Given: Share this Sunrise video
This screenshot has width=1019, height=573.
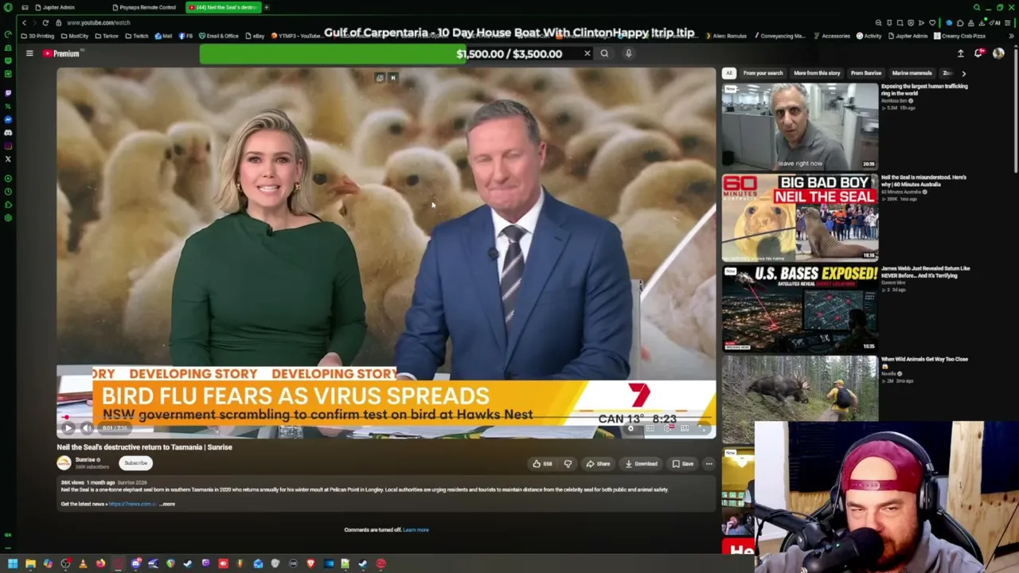Looking at the screenshot, I should click(598, 463).
